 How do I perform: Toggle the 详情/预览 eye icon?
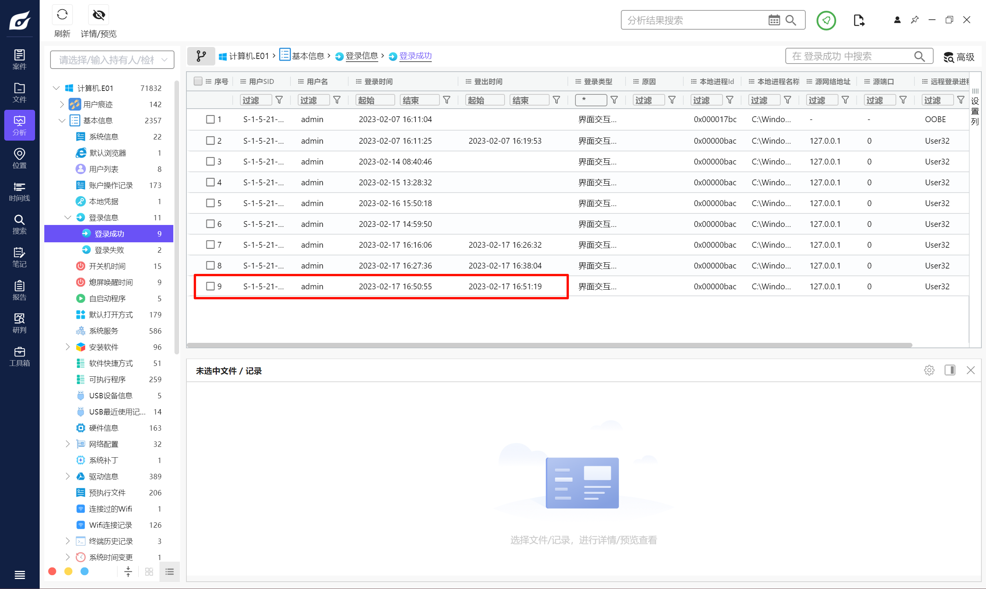(98, 15)
